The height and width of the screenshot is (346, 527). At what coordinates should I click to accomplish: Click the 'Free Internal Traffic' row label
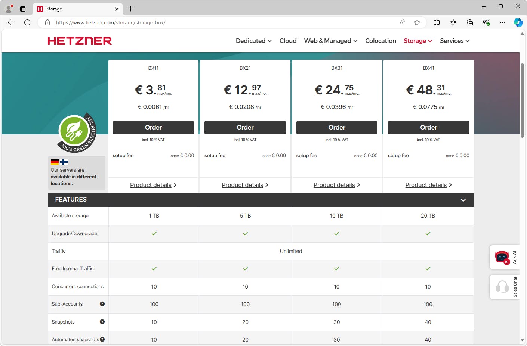click(x=73, y=269)
